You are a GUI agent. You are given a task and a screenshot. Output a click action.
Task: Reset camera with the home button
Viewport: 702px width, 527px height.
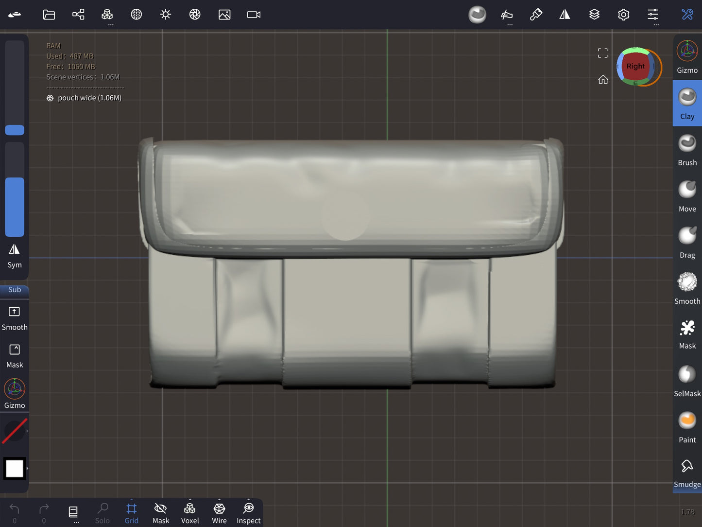click(x=603, y=79)
